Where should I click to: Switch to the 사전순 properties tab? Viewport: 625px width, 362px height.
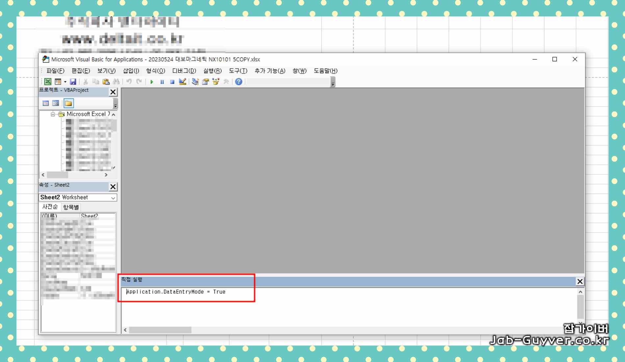[50, 207]
